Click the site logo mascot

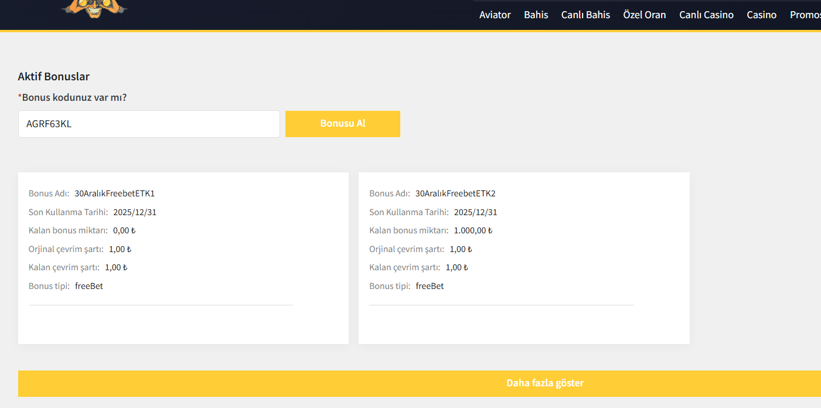coord(94,8)
